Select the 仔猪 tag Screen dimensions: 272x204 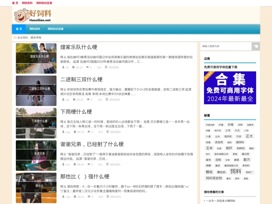(221, 125)
